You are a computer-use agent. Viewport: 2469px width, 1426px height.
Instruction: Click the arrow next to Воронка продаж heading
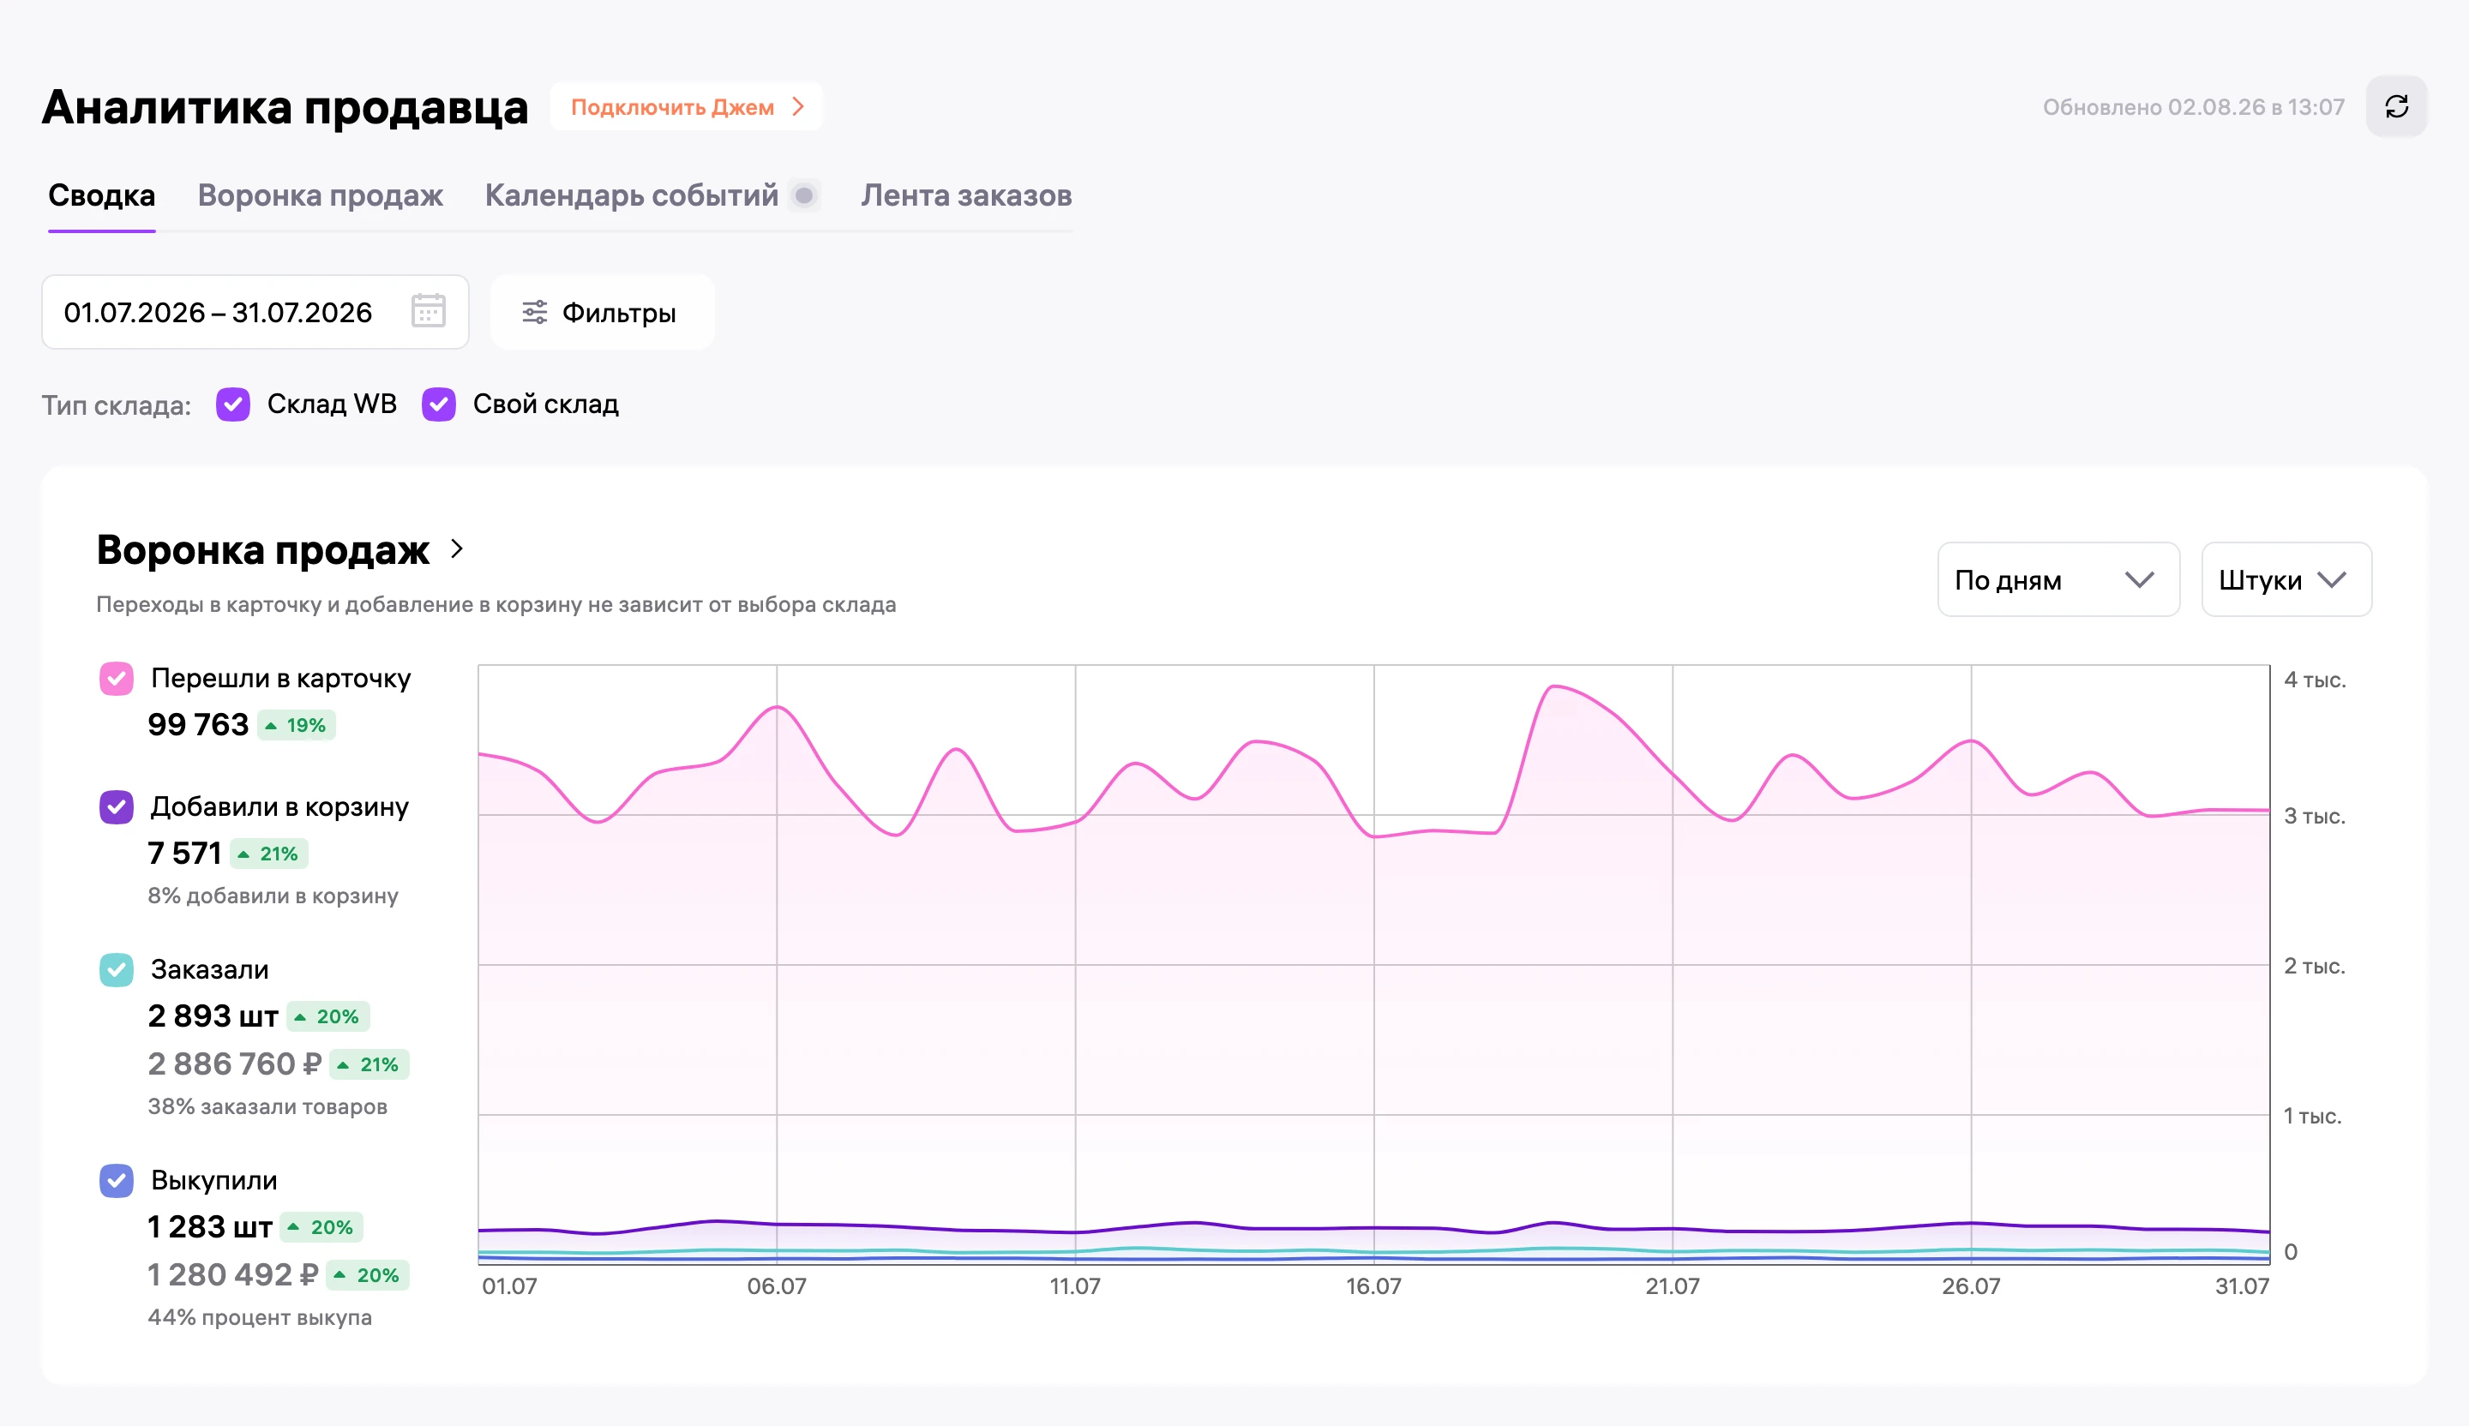(x=457, y=549)
